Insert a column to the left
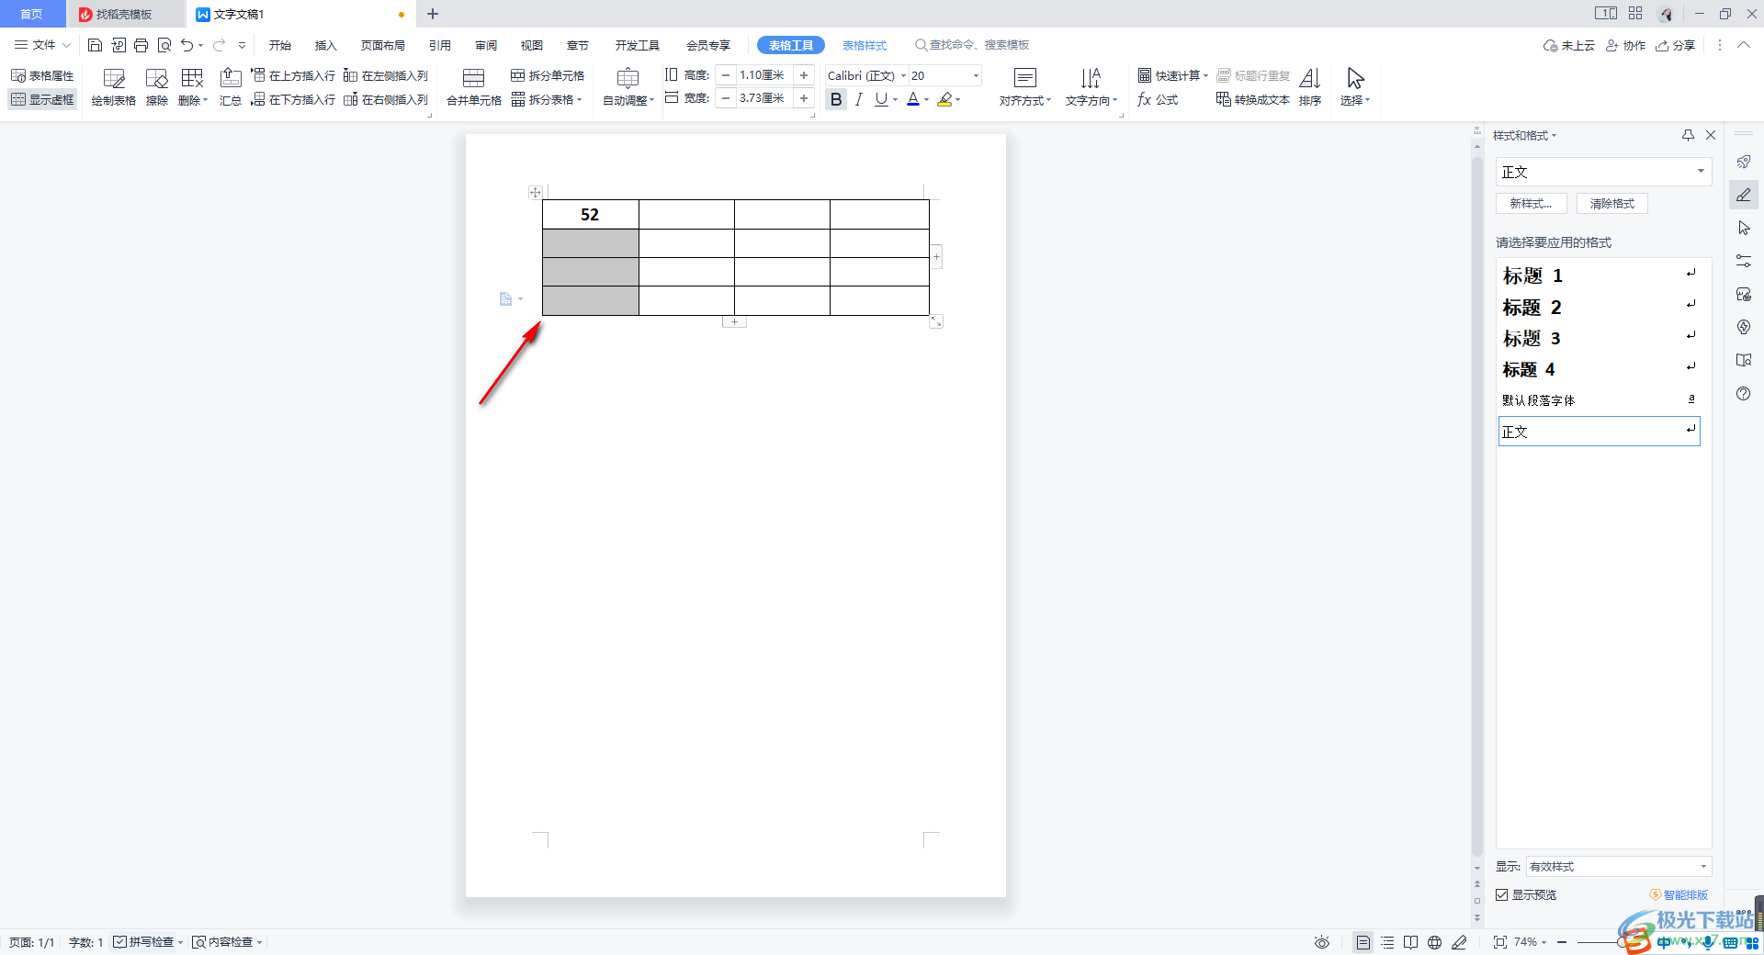Viewport: 1764px width, 955px height. (386, 75)
